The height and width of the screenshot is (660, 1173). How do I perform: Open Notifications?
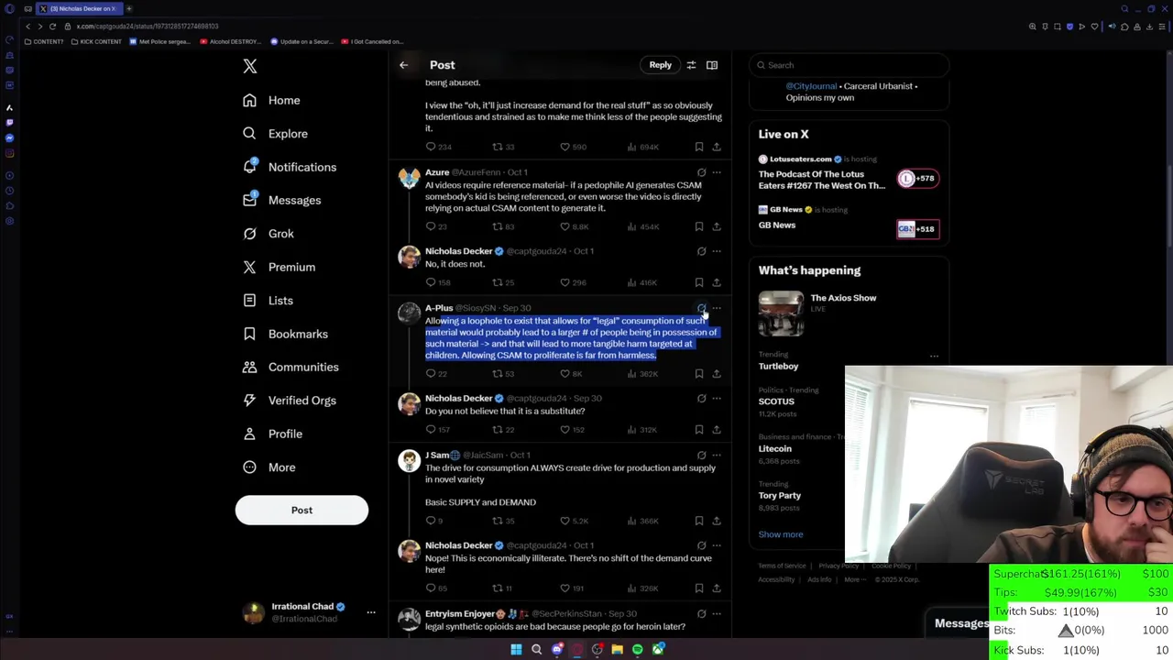click(x=289, y=167)
